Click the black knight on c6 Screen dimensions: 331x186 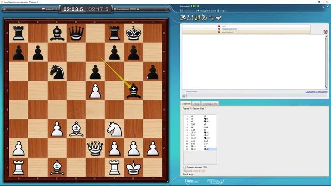[57, 72]
